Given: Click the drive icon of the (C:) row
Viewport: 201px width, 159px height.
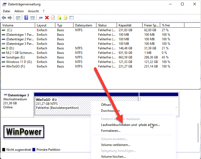Looking at the screenshot, I should point(3,30).
